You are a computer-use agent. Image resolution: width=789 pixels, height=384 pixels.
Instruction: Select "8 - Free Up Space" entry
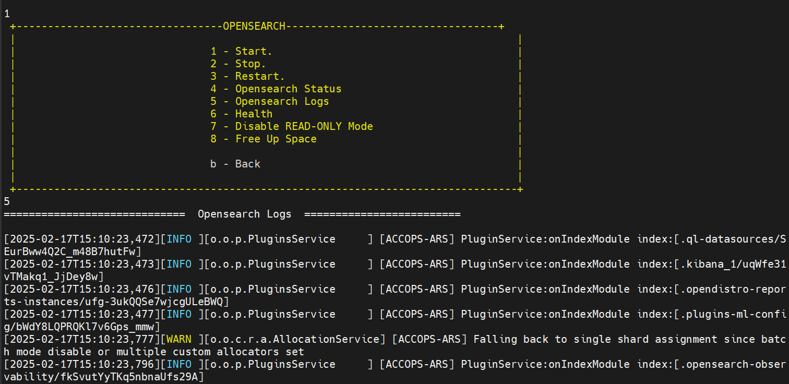click(x=263, y=139)
